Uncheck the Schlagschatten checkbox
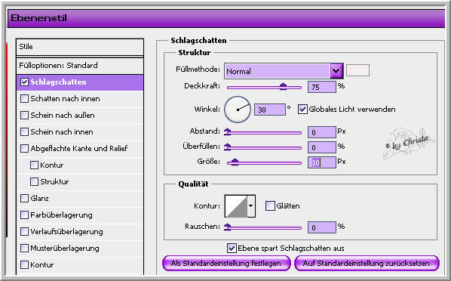This screenshot has width=451, height=281. pyautogui.click(x=24, y=82)
